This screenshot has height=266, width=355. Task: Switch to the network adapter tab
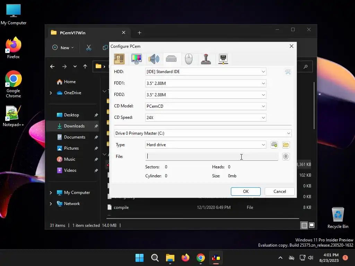click(x=223, y=59)
